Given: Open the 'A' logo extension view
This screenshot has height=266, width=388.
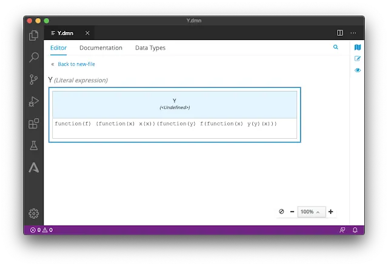Looking at the screenshot, I should click(x=34, y=167).
